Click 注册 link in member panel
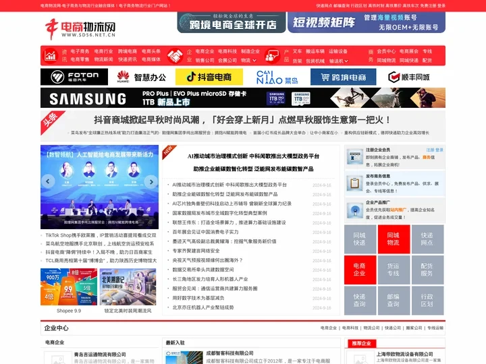Viewport: 486px width, 364px height. click(430, 150)
